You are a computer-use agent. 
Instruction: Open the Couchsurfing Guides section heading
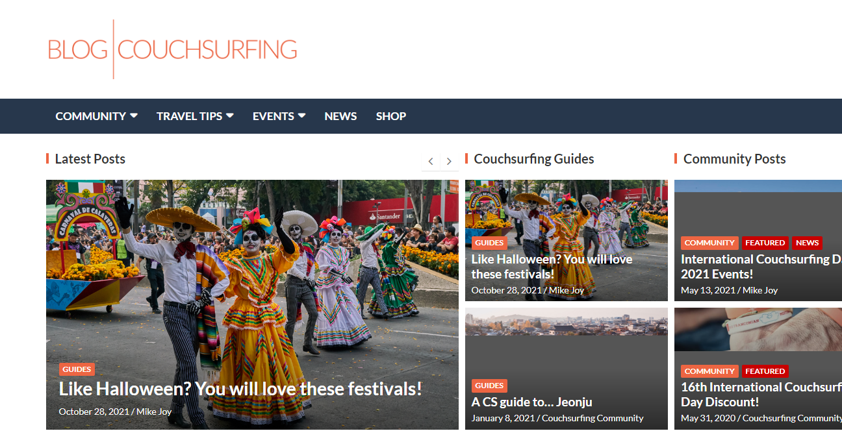(534, 159)
